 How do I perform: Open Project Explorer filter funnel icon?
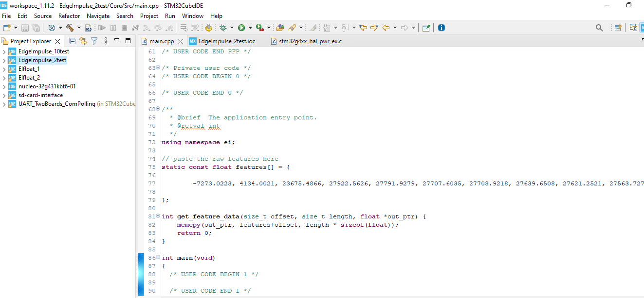pos(95,41)
